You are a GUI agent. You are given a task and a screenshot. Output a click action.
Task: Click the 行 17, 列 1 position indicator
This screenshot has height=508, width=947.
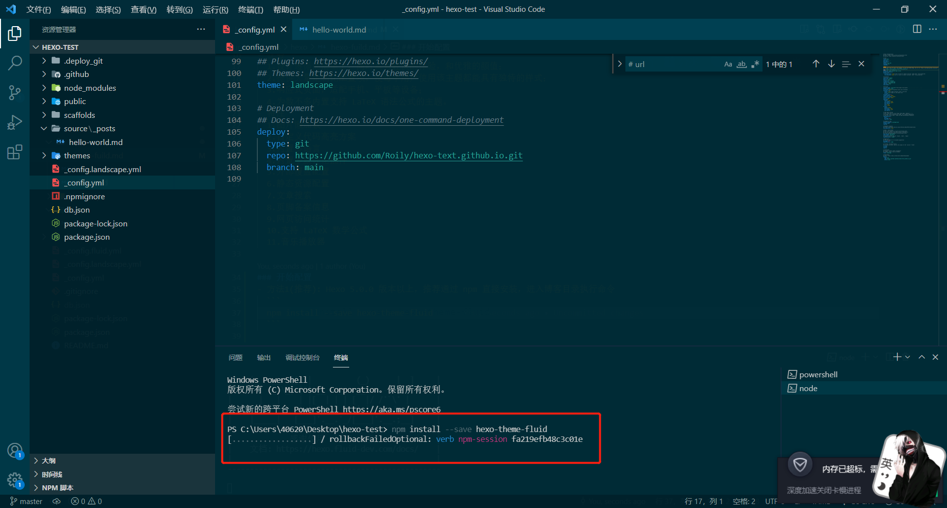tap(704, 501)
